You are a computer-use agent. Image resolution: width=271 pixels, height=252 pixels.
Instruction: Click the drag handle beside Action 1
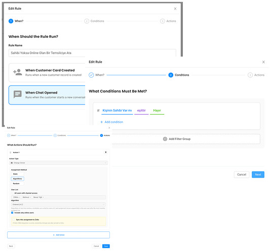tap(10, 153)
